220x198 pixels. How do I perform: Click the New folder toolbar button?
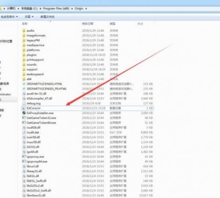click(x=47, y=17)
